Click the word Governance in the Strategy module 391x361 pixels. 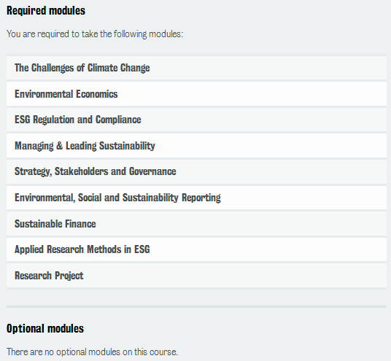click(x=152, y=171)
